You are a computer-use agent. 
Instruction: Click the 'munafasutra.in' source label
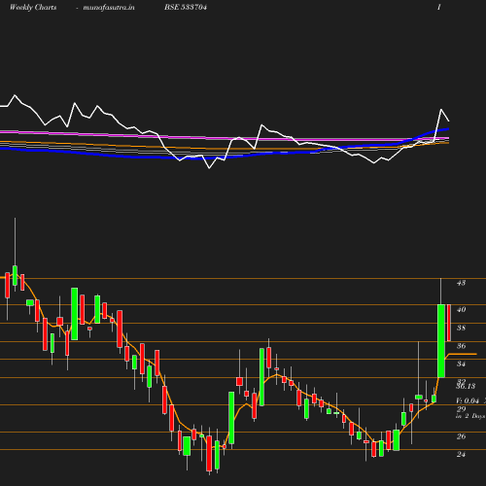(109, 7)
